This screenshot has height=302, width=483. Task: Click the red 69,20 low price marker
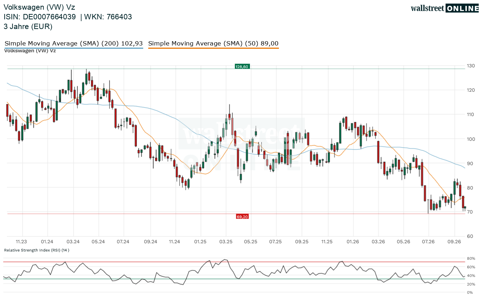pyautogui.click(x=242, y=217)
